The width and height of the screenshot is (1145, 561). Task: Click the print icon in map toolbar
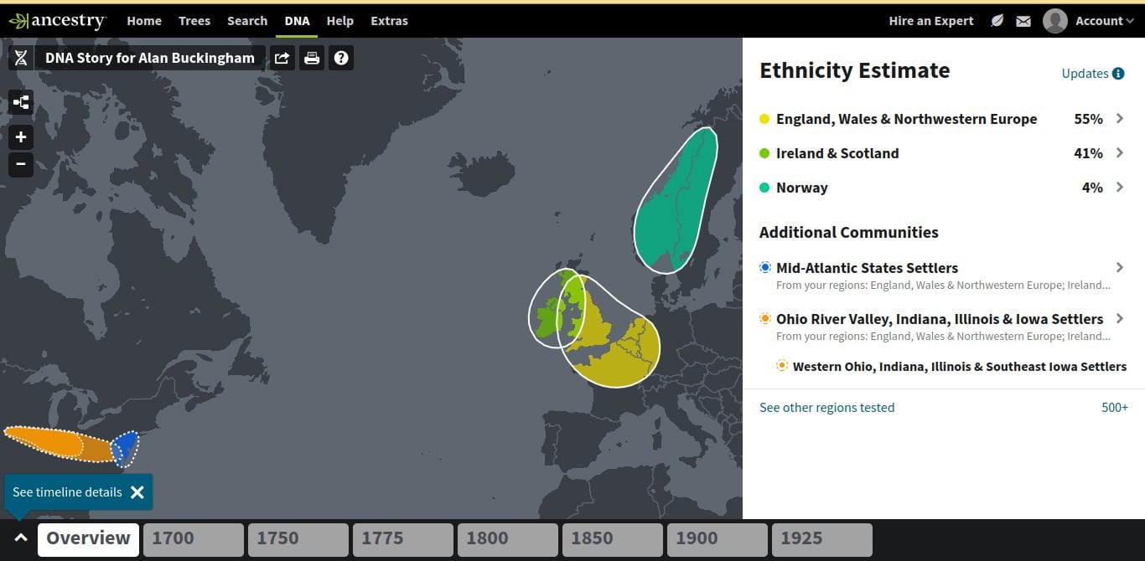(312, 58)
